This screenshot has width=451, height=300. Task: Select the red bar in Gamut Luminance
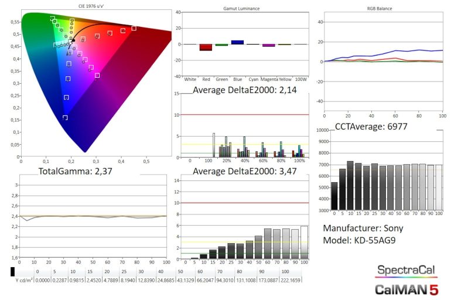click(205, 47)
